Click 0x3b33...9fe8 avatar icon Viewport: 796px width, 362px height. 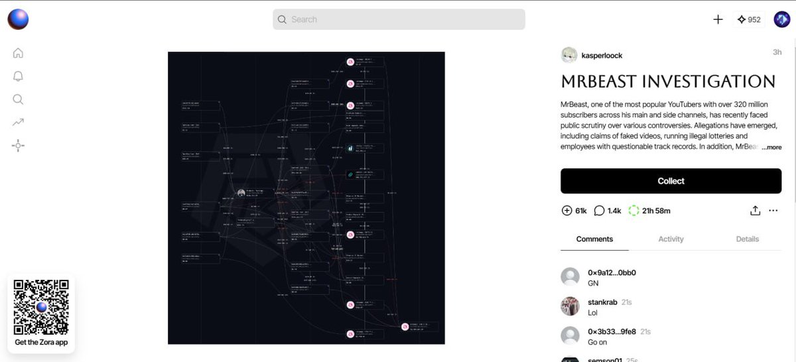click(x=570, y=335)
